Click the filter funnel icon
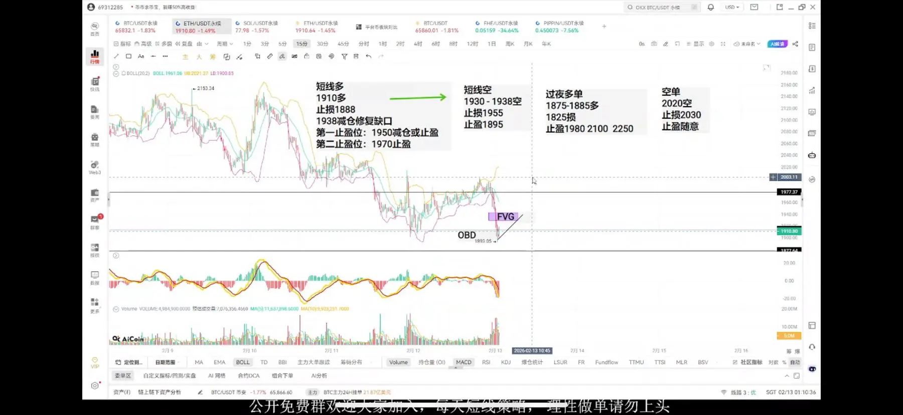903x415 pixels. click(344, 57)
